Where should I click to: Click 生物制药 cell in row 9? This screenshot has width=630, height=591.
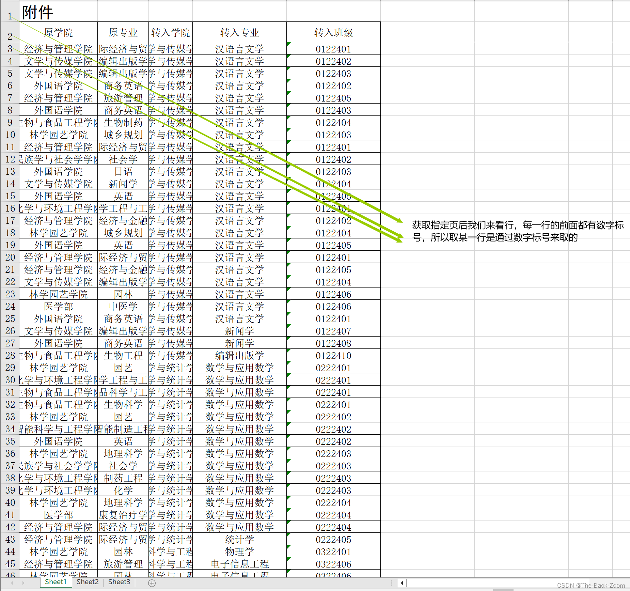(x=123, y=122)
